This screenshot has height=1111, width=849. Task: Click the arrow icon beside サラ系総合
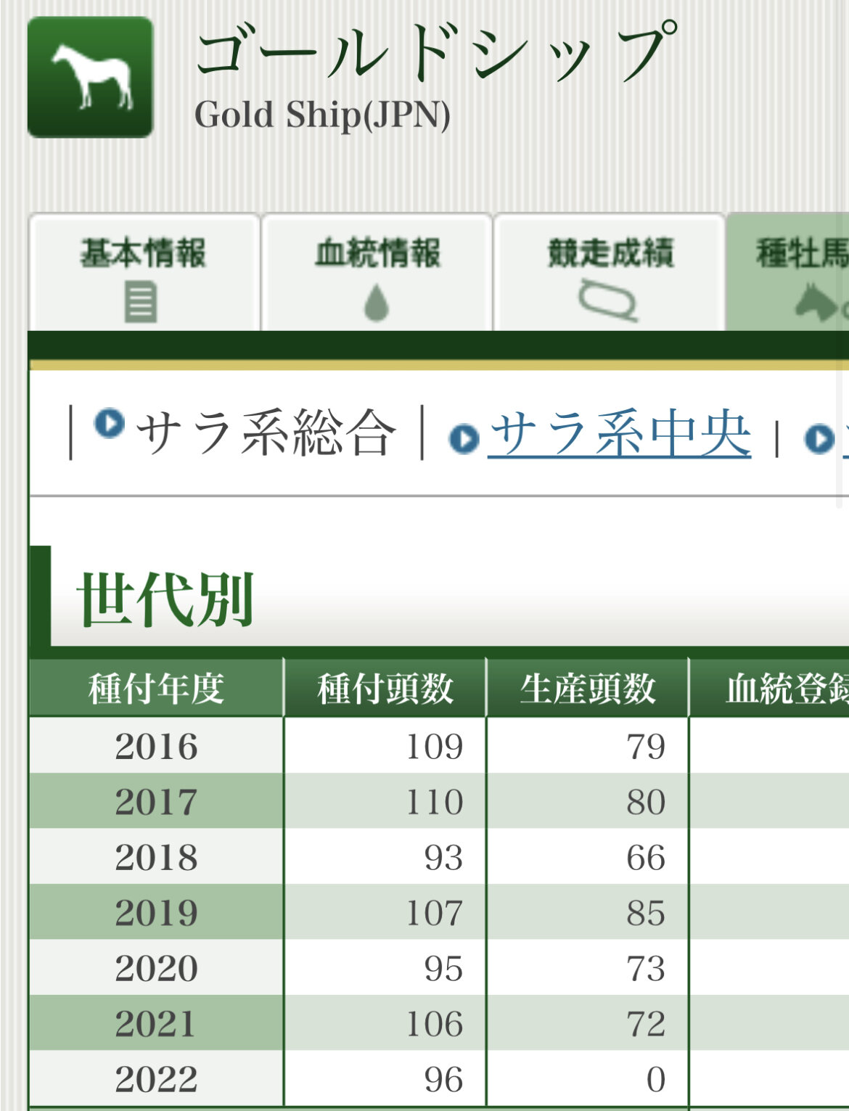coord(110,423)
